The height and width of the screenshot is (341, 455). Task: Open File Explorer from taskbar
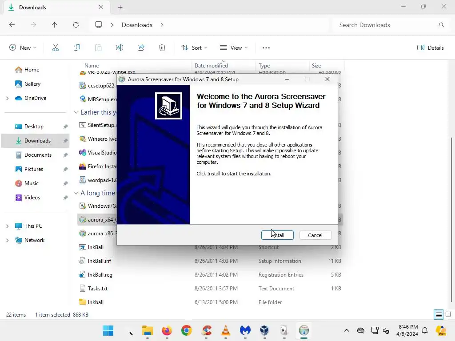point(148,330)
